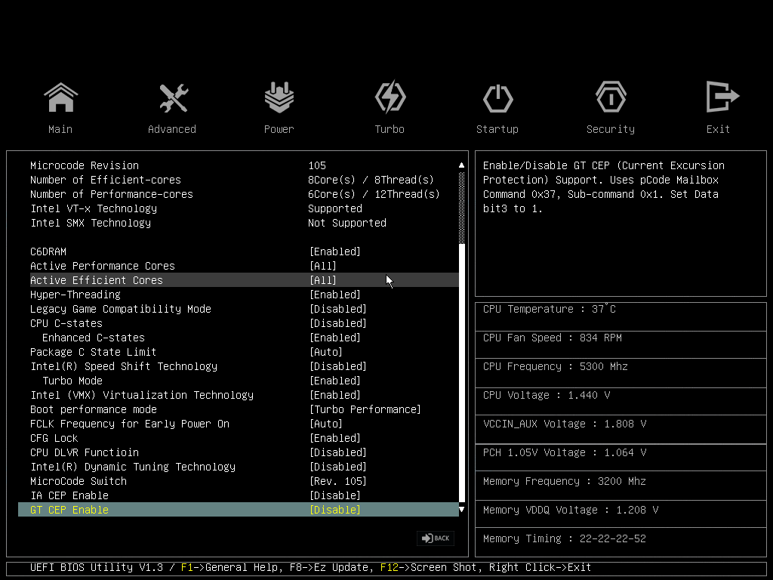The image size is (773, 580).
Task: Click the Exit door icon
Action: click(719, 98)
